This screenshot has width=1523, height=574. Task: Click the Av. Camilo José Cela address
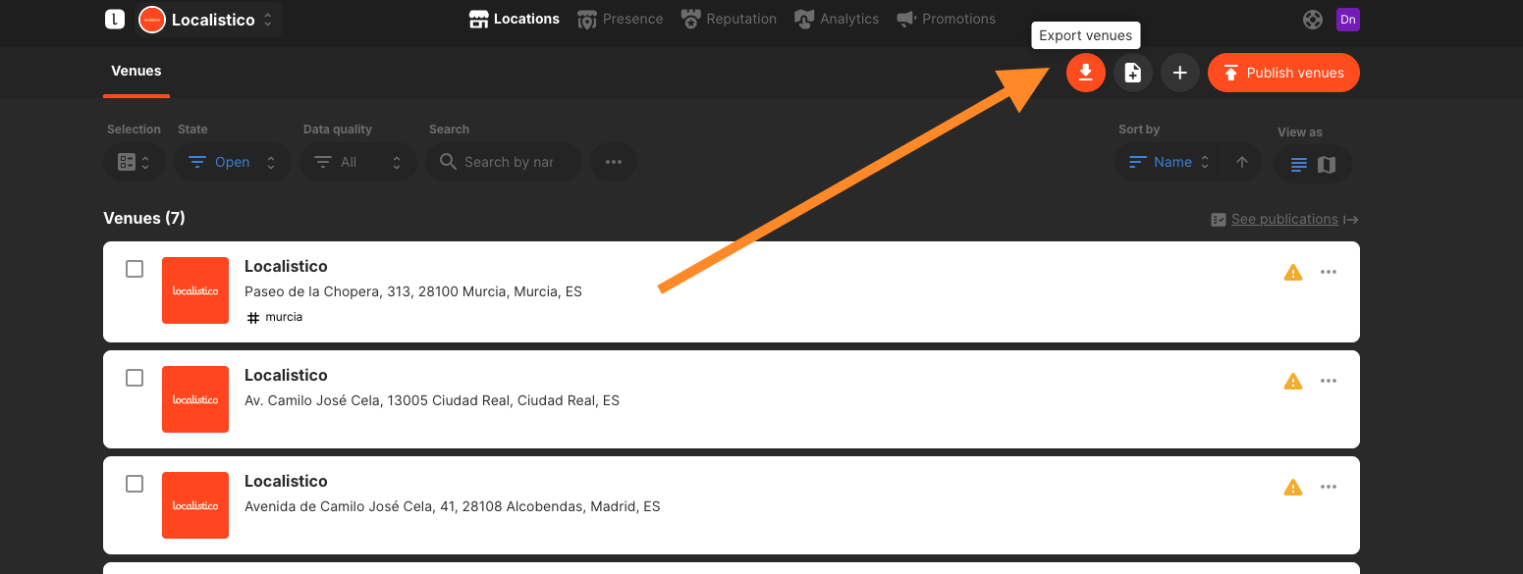point(432,400)
